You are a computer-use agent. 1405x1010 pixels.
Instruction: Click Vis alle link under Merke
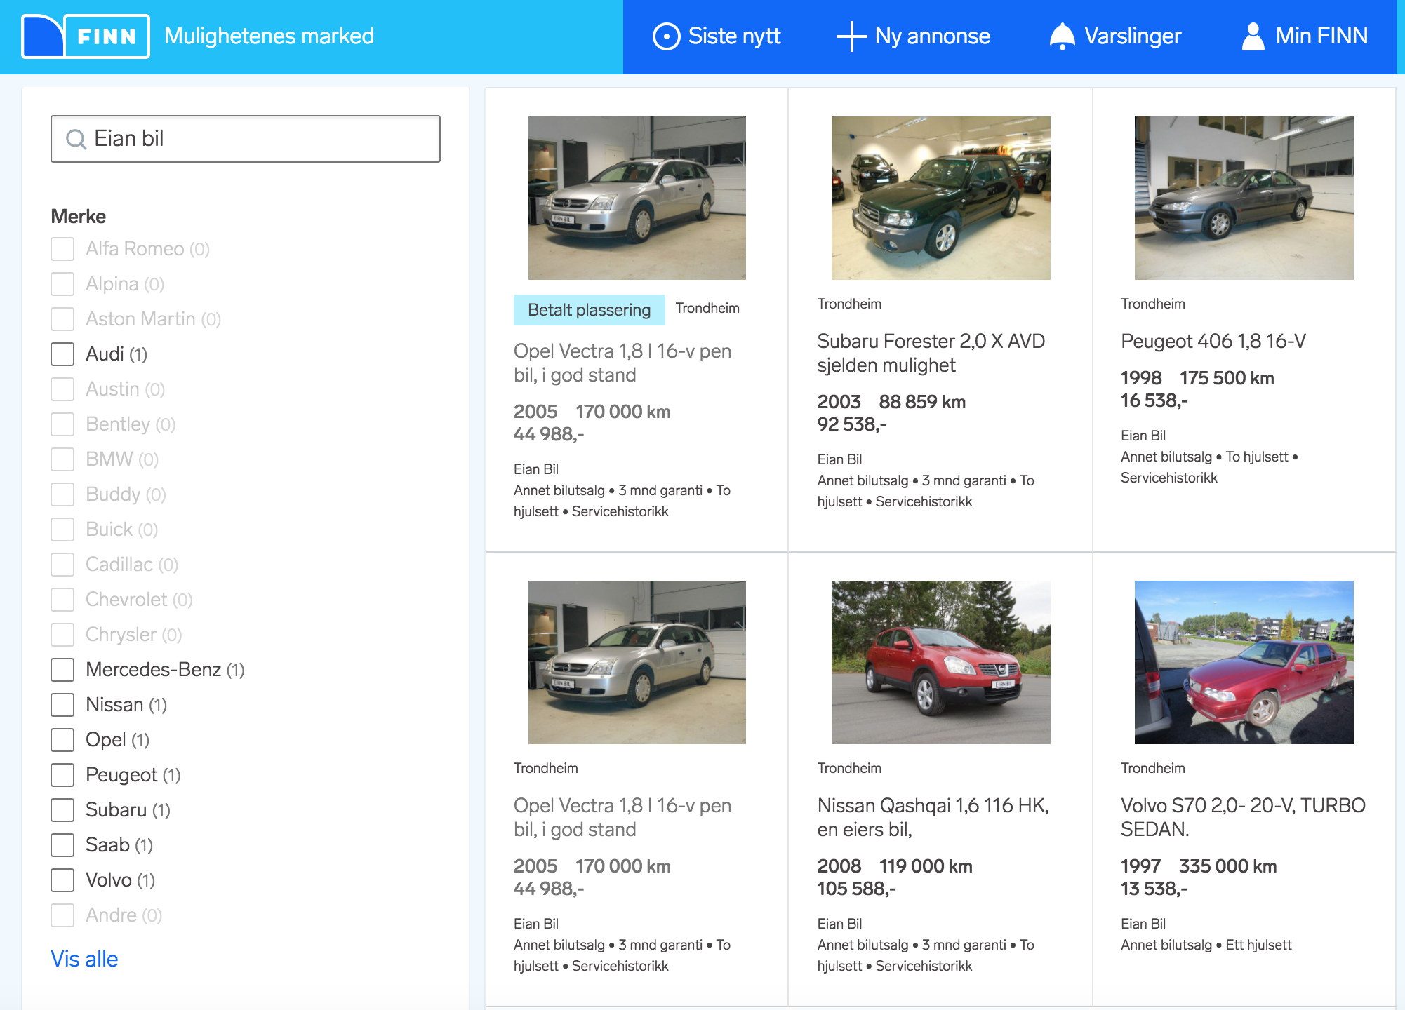84,959
